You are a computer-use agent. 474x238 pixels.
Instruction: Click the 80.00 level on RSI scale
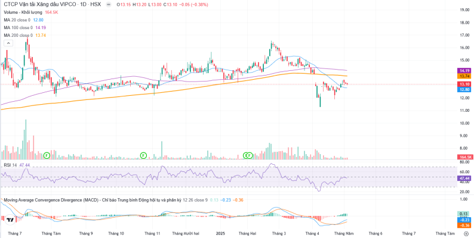pyautogui.click(x=464, y=162)
